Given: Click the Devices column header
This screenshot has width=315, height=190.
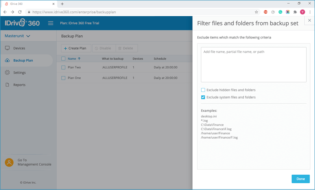Looking at the screenshot, I should pyautogui.click(x=137, y=58).
